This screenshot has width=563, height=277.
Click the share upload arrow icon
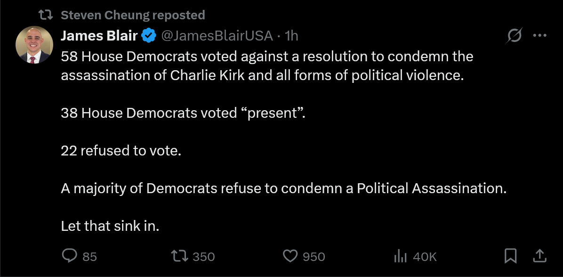click(539, 256)
